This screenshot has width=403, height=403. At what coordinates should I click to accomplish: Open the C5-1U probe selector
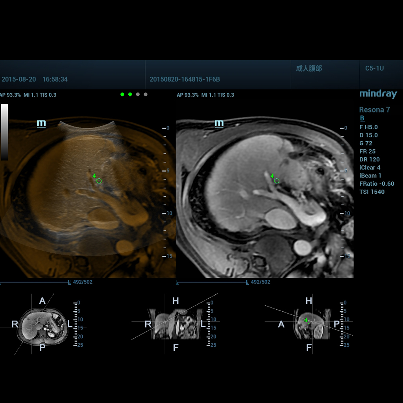point(374,68)
